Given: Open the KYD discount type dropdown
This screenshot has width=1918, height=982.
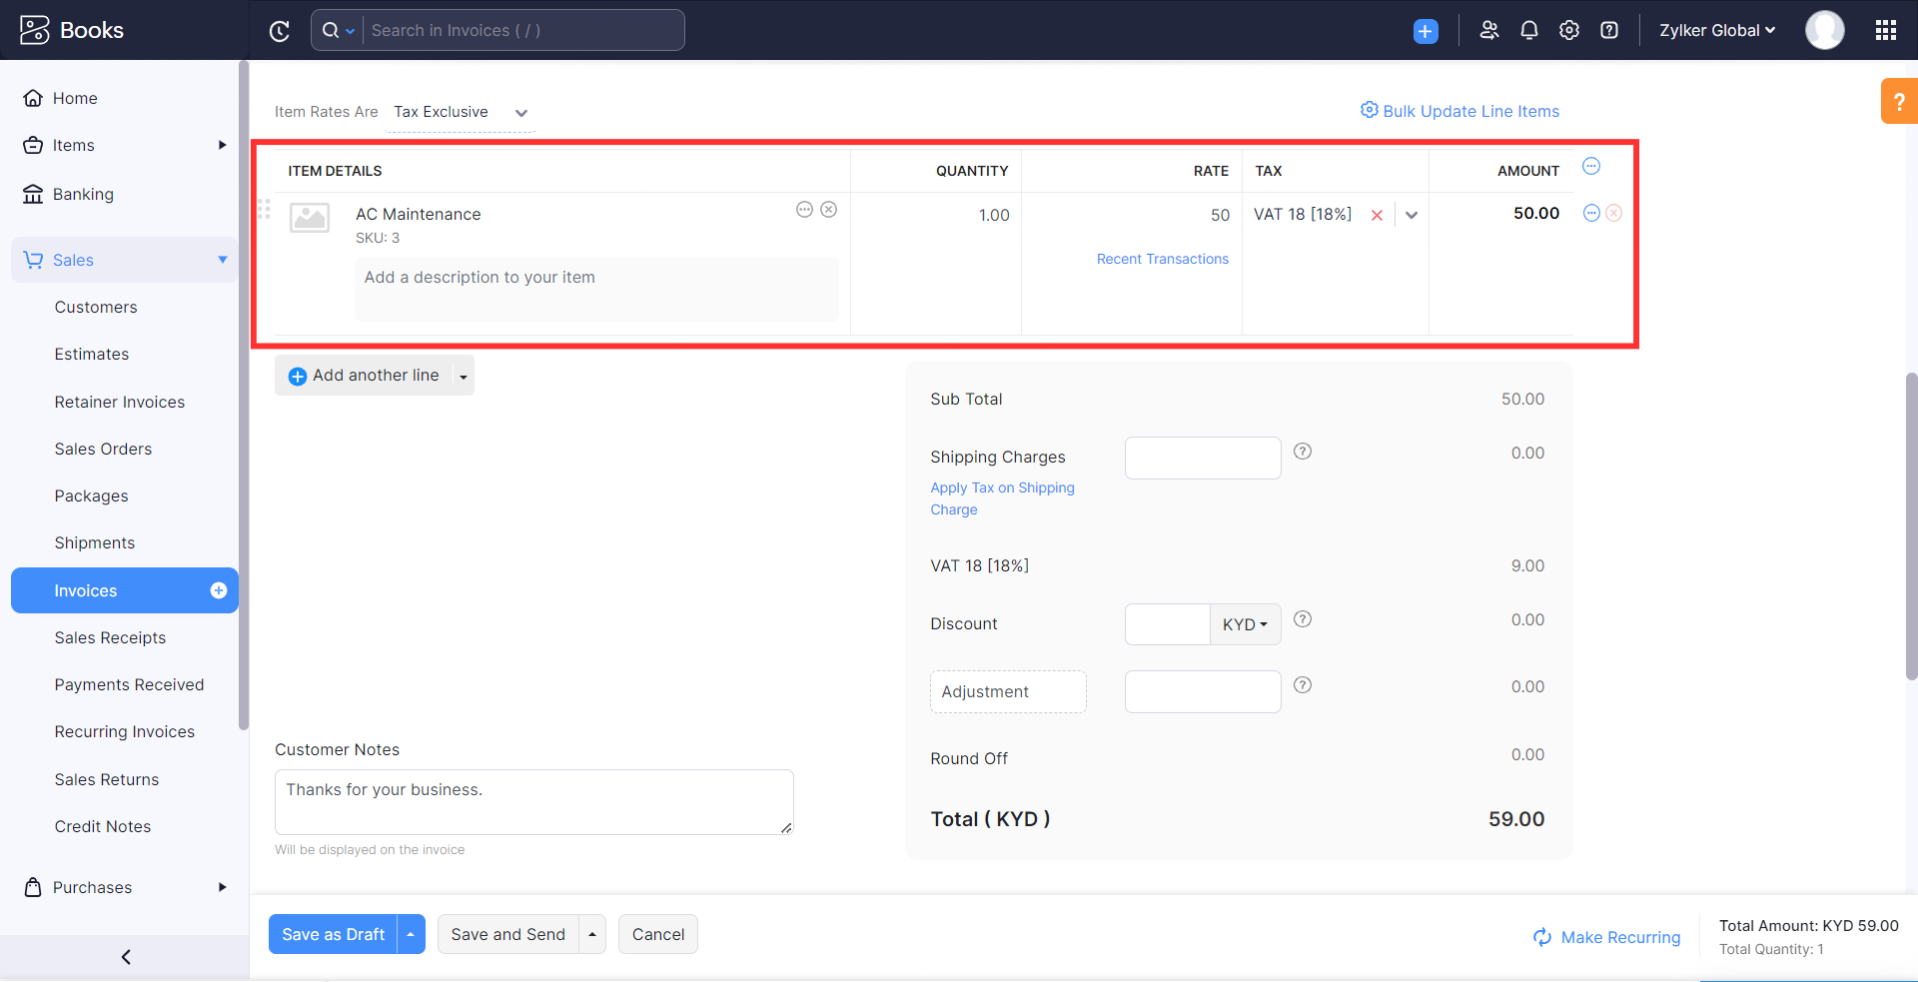Looking at the screenshot, I should click(x=1245, y=624).
